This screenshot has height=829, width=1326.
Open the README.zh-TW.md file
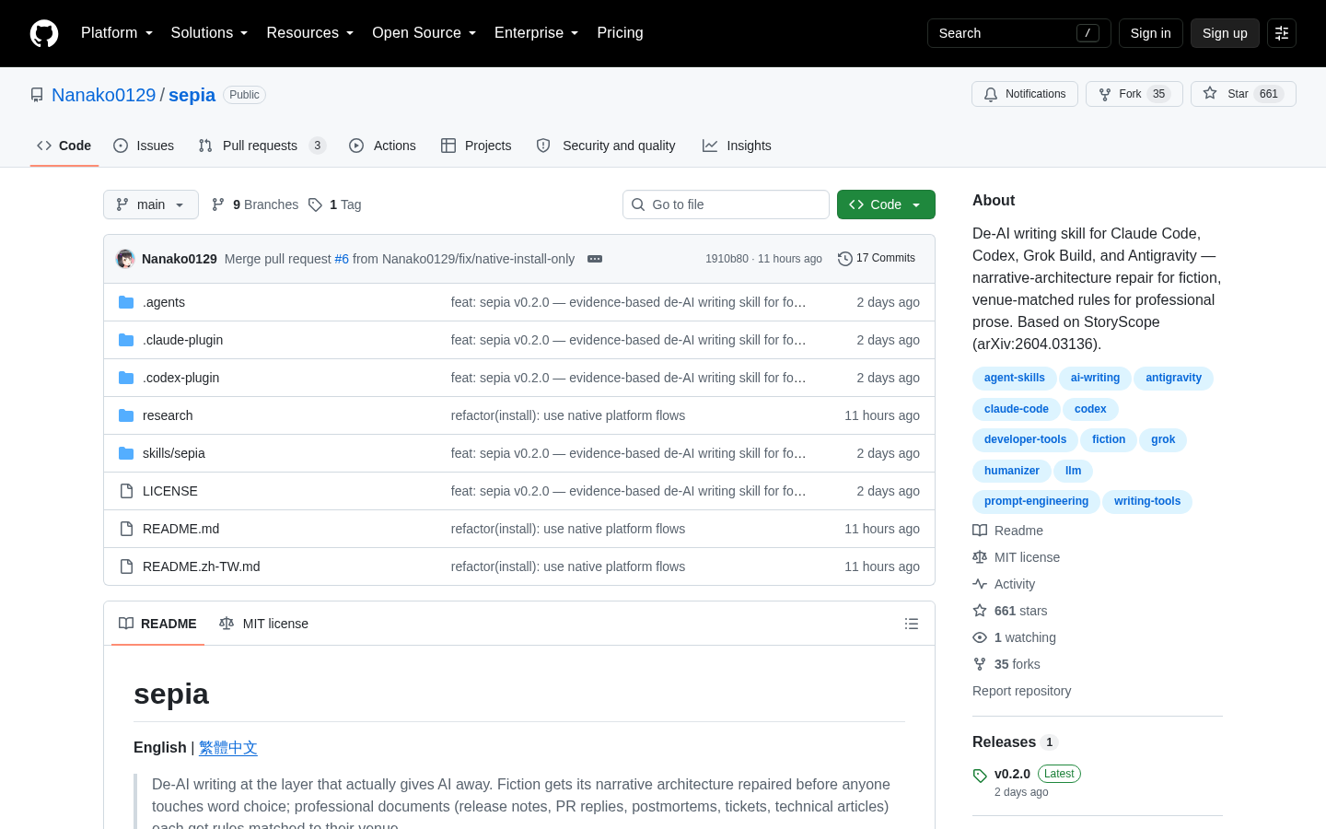coord(201,566)
